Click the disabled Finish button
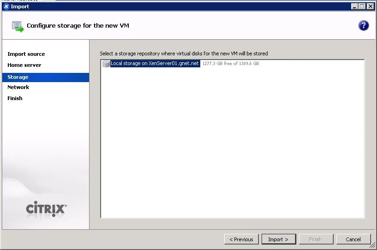The height and width of the screenshot is (250, 377). click(x=316, y=239)
